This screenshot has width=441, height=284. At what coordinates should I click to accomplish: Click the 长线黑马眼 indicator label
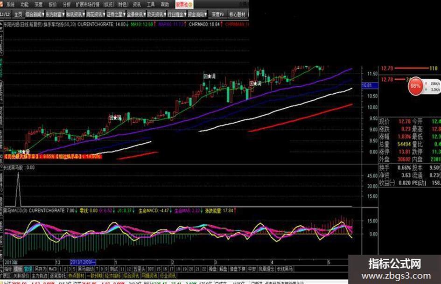[x=14, y=167]
